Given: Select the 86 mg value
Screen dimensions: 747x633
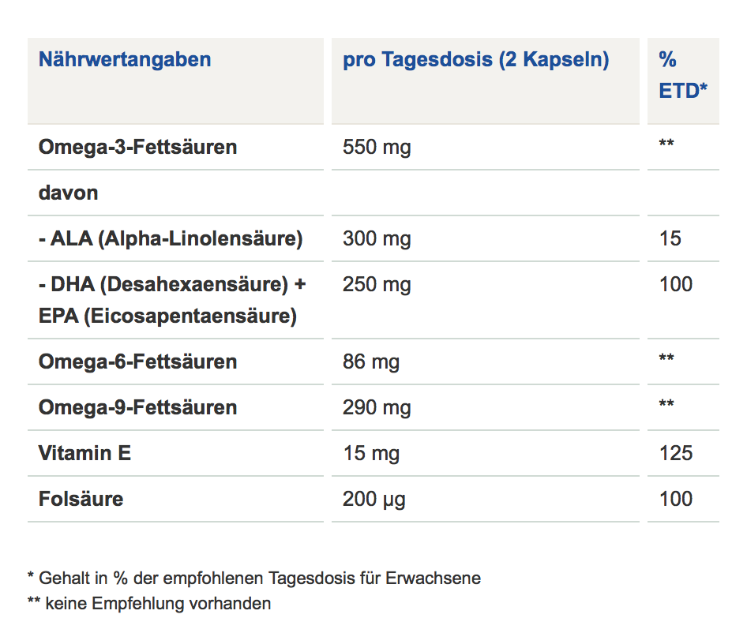Looking at the screenshot, I should [371, 361].
